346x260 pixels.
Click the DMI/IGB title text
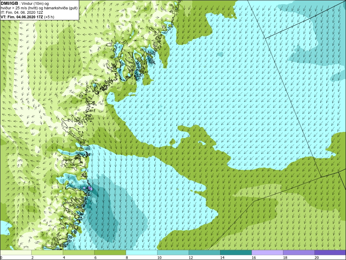click(x=9, y=3)
